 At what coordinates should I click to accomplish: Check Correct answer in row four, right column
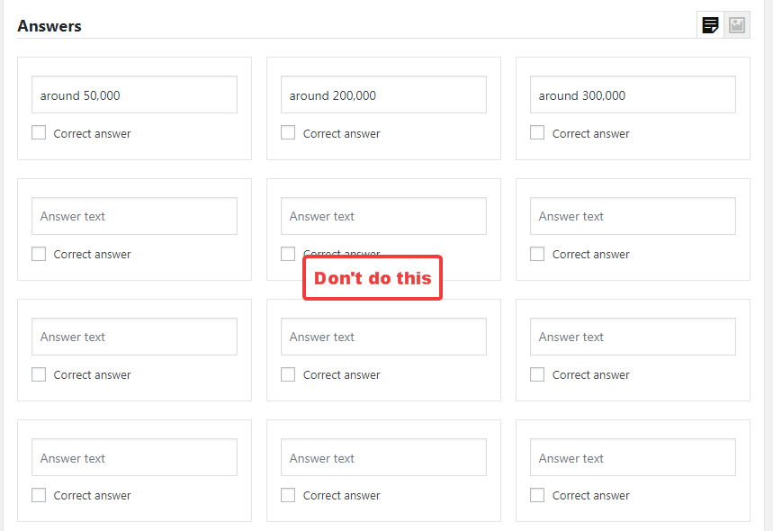[x=537, y=495]
